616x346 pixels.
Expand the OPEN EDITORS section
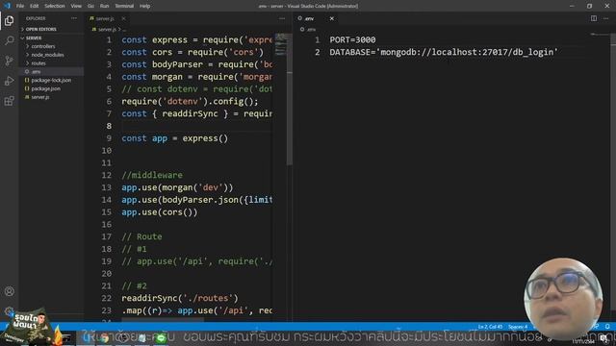pyautogui.click(x=41, y=29)
